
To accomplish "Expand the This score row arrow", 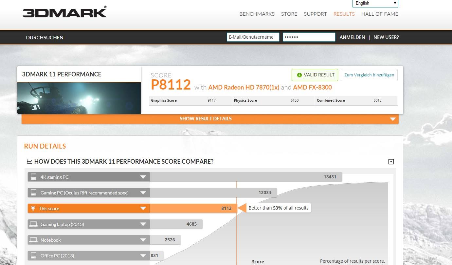I will pyautogui.click(x=143, y=209).
